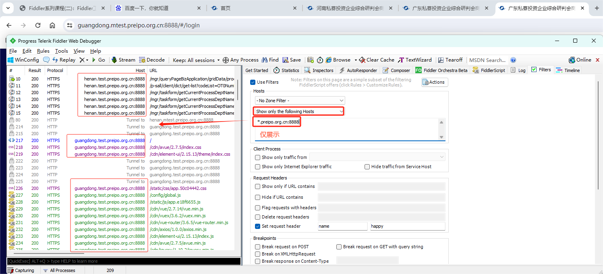Uncheck the Use Filters checkbox
This screenshot has width=603, height=274.
(253, 82)
